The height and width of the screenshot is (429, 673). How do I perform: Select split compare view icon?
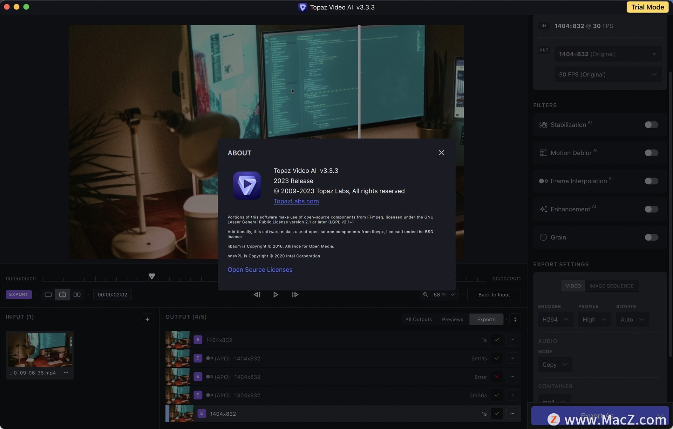pyautogui.click(x=62, y=294)
